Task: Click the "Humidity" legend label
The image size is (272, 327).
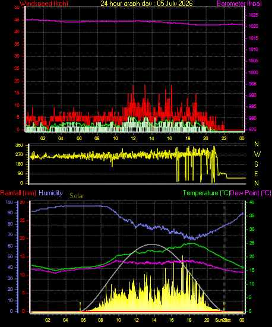Action: pyautogui.click(x=50, y=193)
